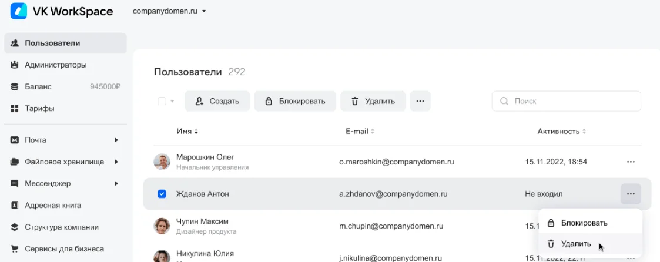This screenshot has height=262, width=660.
Task: Click the Адресная книга contact icon
Action: [x=15, y=206]
